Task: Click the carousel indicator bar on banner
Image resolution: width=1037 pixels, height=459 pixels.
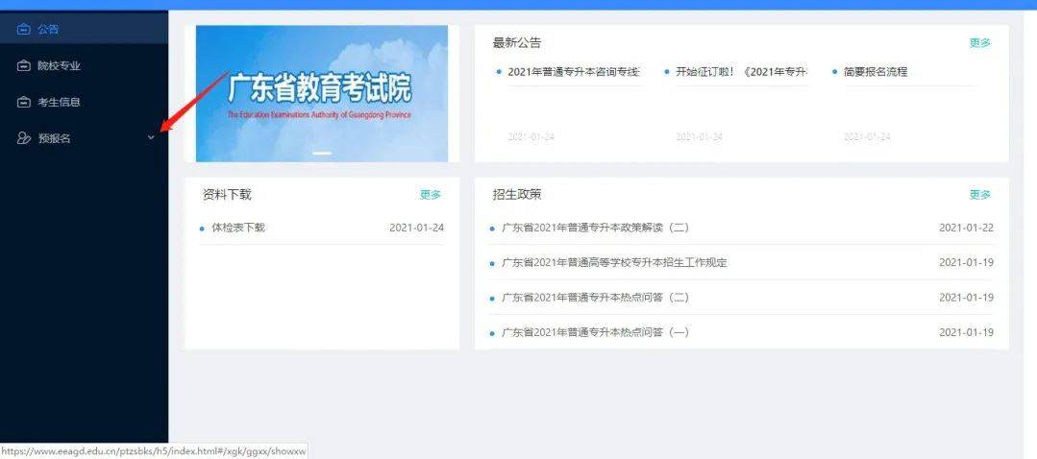Action: [322, 153]
